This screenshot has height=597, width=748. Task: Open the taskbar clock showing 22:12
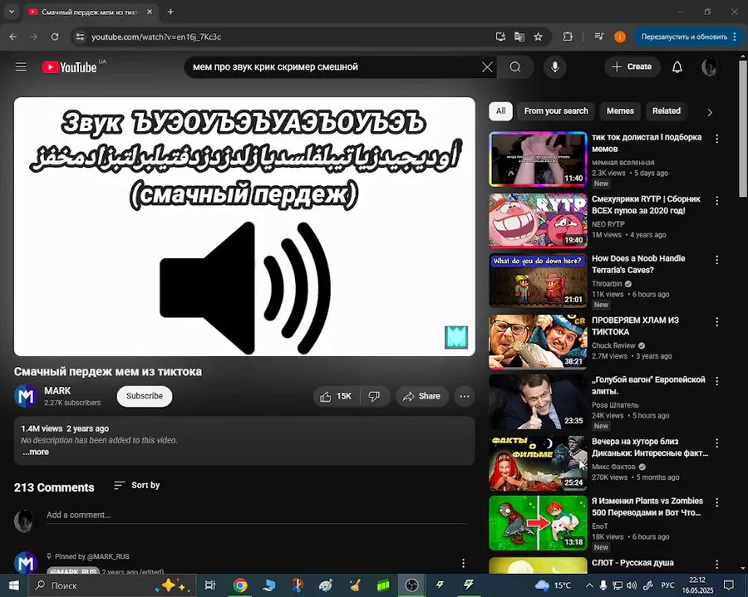coord(697,585)
